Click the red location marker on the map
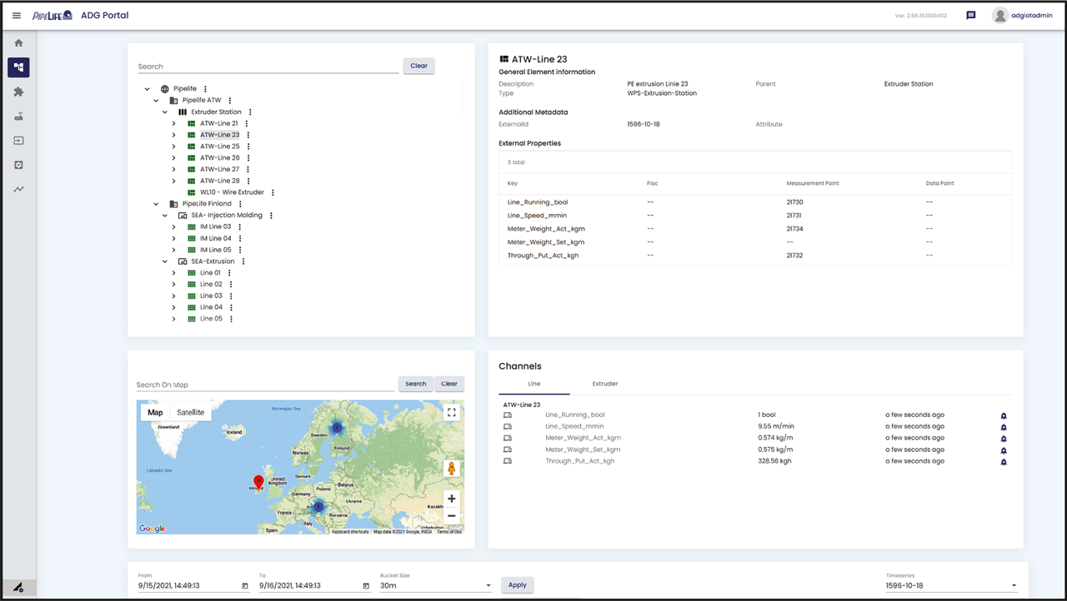 coord(258,481)
